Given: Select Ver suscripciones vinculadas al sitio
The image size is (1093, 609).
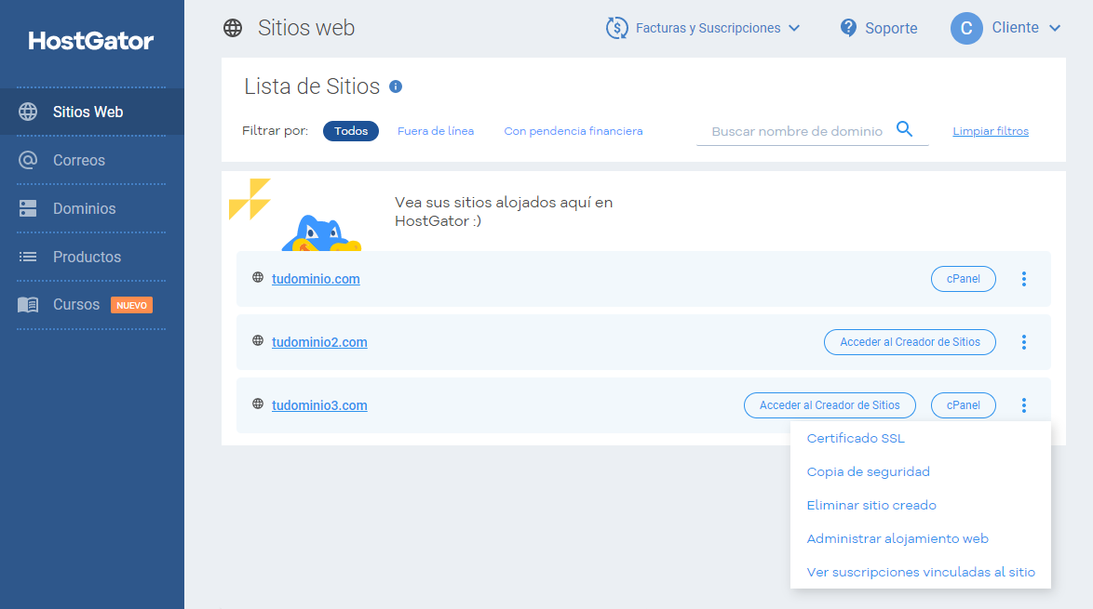Looking at the screenshot, I should [x=921, y=572].
